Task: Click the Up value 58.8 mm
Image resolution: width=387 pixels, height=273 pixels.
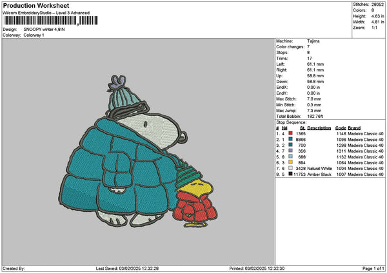Action: point(315,76)
